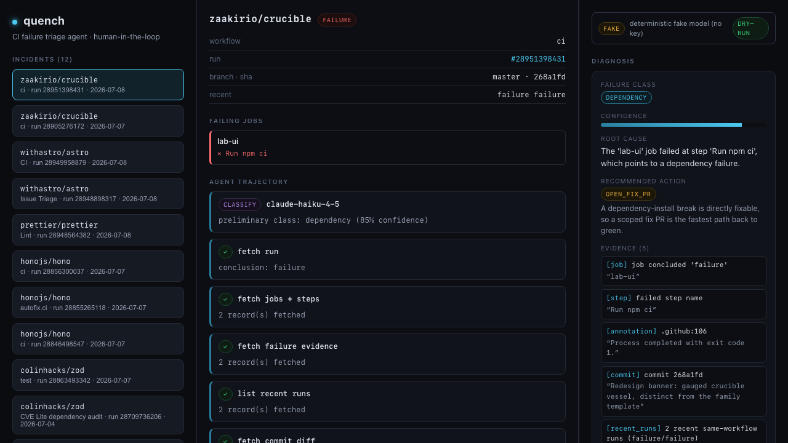Click the confidence progress bar
Screen dimensions: 788x443
683,125
